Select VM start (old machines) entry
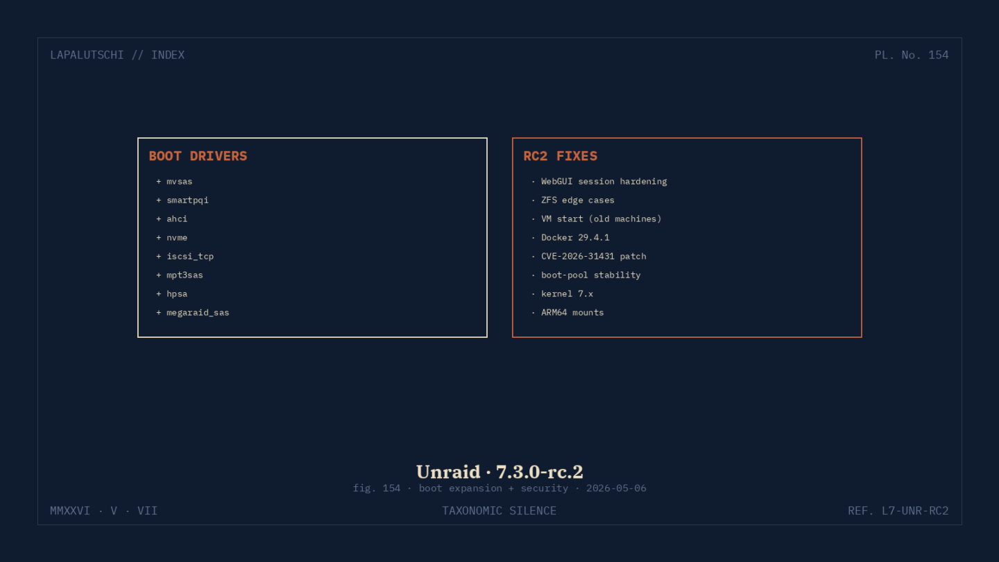 click(596, 219)
